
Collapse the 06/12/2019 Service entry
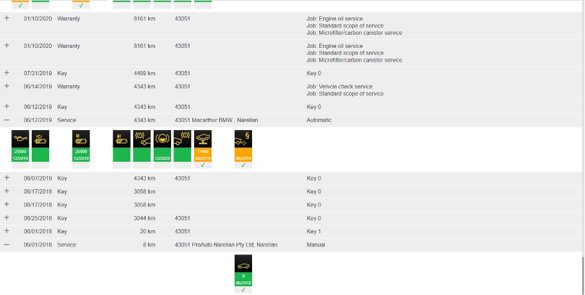(6, 120)
